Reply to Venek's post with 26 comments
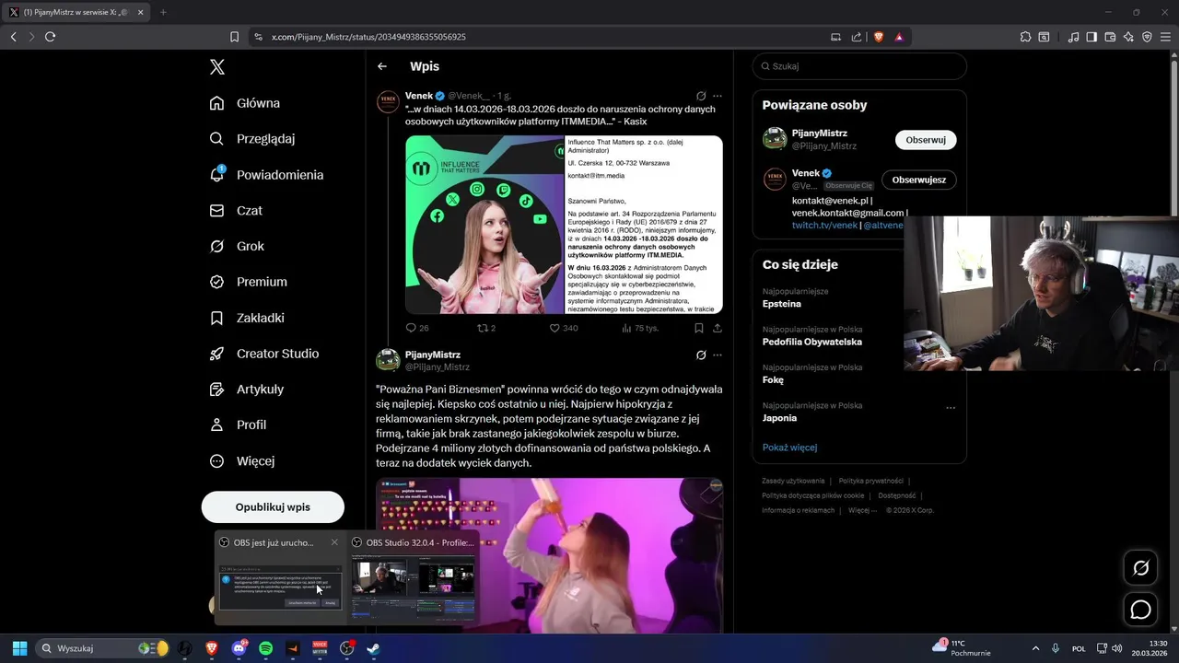 [417, 328]
